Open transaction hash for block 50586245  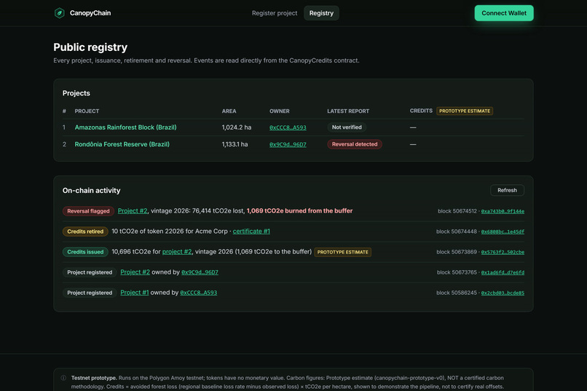click(x=503, y=293)
